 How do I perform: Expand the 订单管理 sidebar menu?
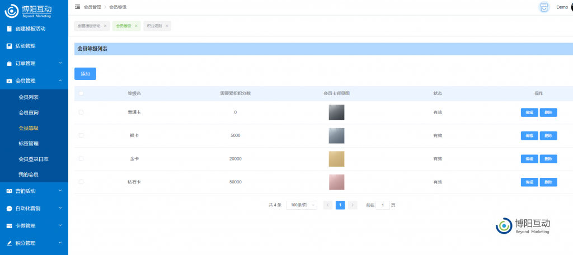coord(34,63)
